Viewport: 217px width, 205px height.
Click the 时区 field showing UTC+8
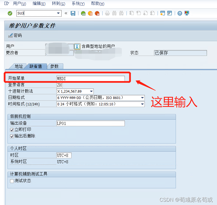point(64,155)
